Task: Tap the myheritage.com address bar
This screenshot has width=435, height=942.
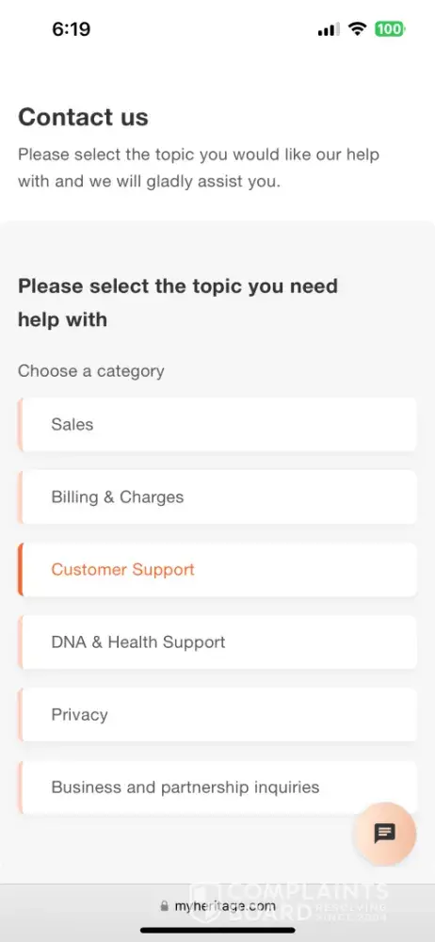Action: [217, 906]
